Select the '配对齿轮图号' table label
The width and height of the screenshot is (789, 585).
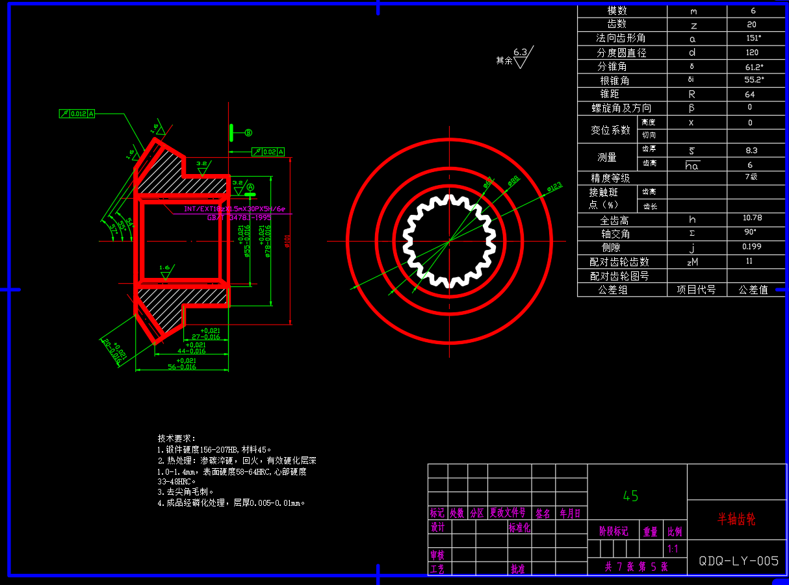click(x=619, y=276)
